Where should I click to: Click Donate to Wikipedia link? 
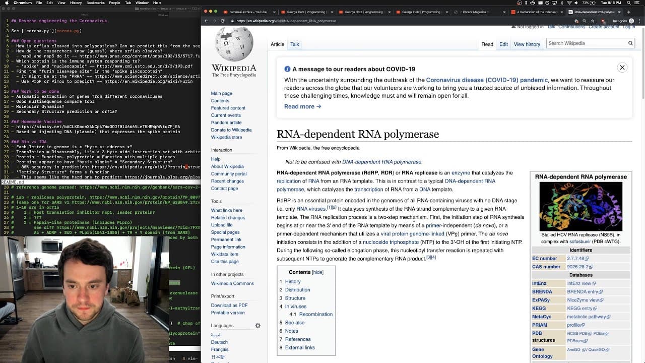[x=231, y=130]
